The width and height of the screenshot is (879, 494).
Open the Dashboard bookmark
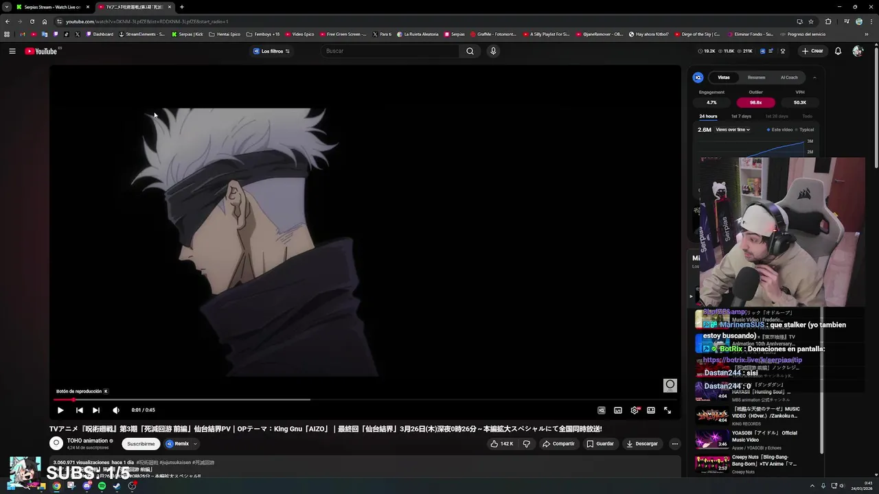pyautogui.click(x=100, y=34)
